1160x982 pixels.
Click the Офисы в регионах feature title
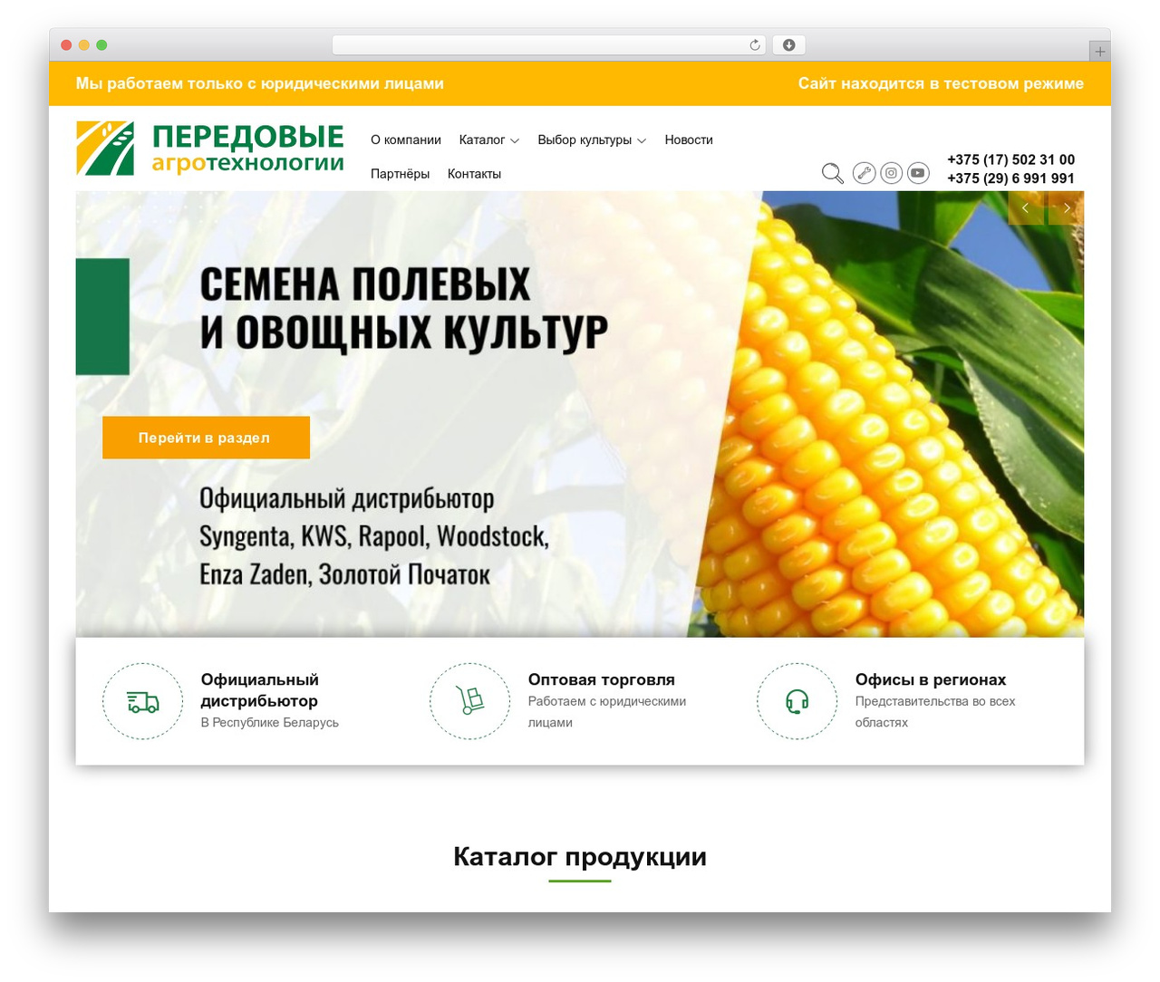pos(930,679)
